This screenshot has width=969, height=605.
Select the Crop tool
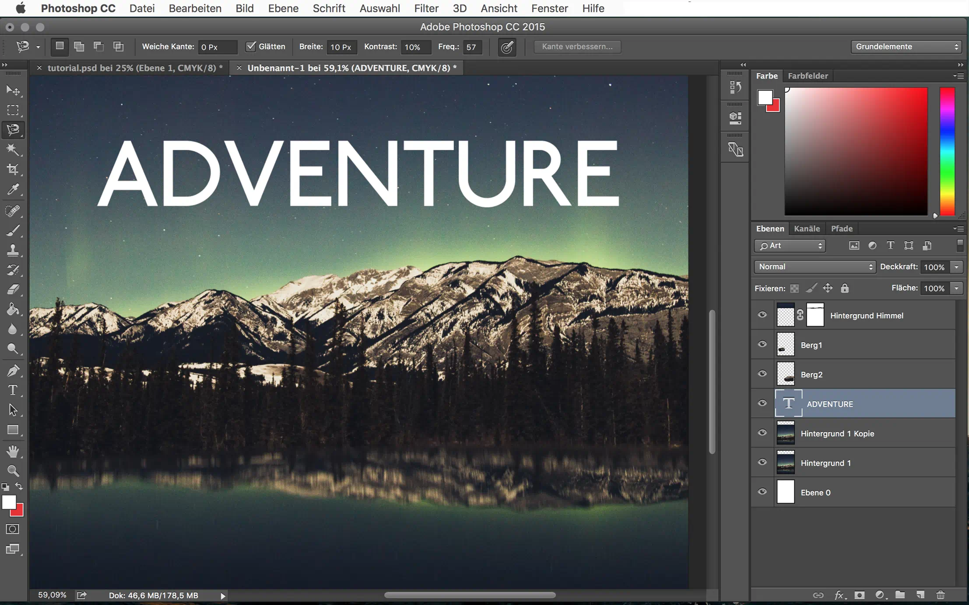click(13, 170)
